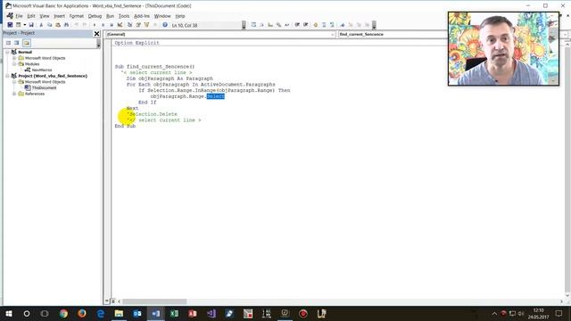This screenshot has height=321, width=571.
Task: Click View Object icon in Project panel
Action: [x=17, y=43]
